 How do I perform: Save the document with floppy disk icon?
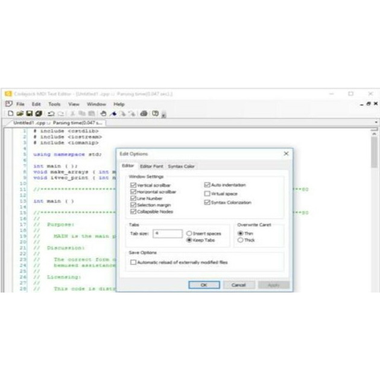coord(30,113)
